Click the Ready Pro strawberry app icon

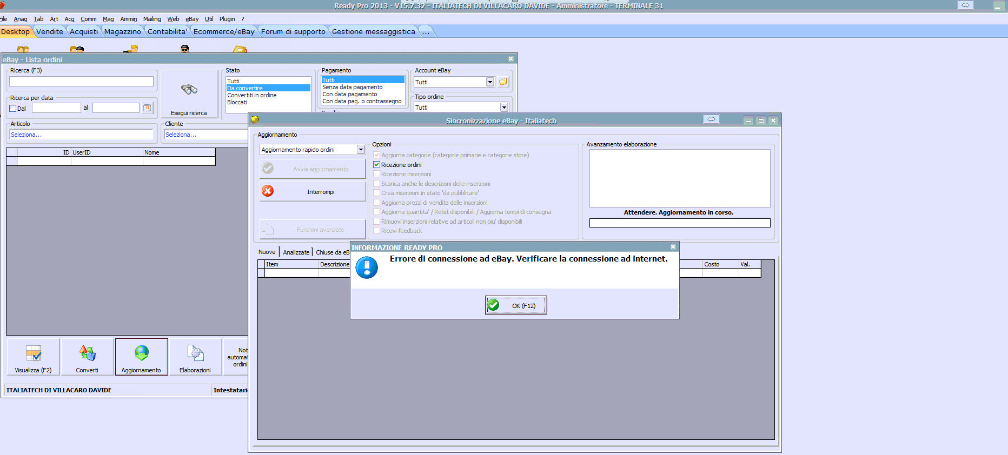pos(2,5)
